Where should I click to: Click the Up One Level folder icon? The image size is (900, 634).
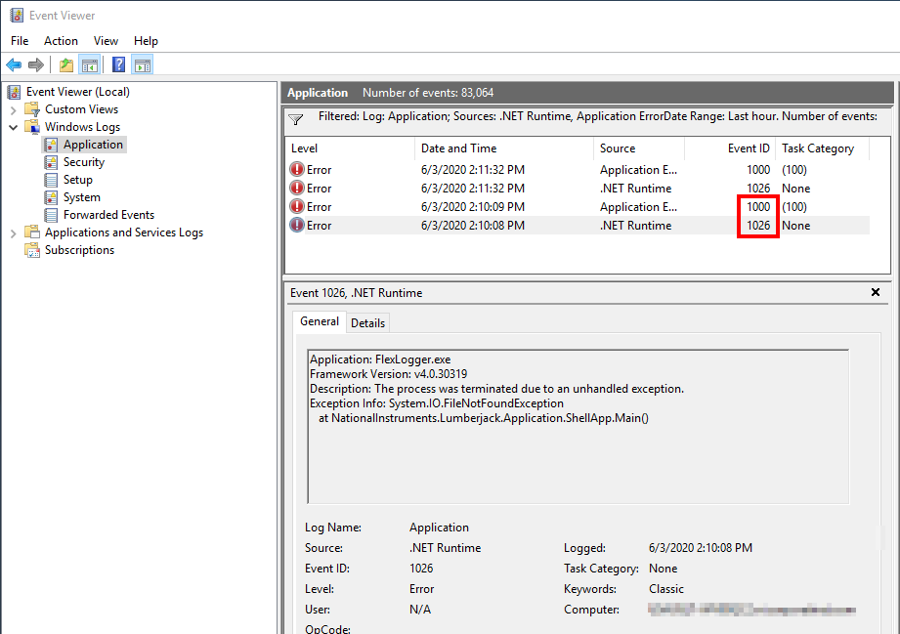point(65,65)
